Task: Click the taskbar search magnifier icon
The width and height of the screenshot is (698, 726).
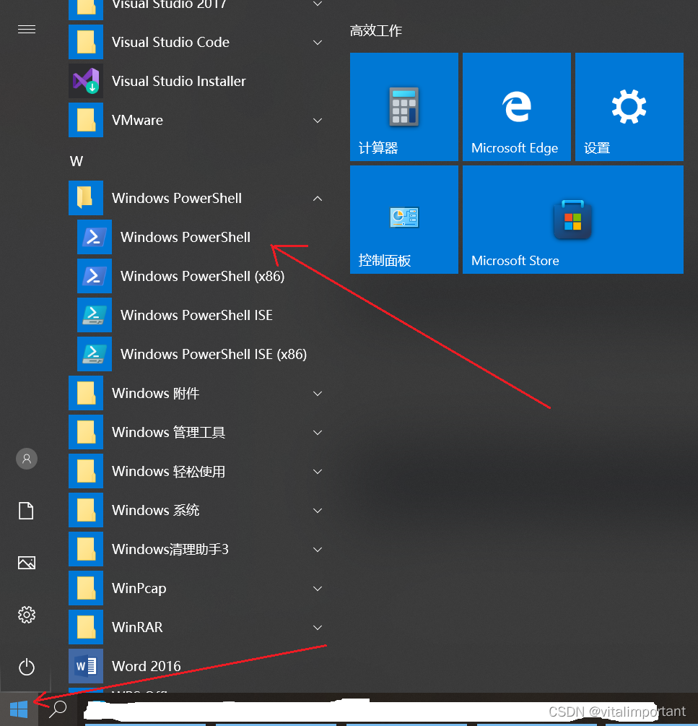Action: (58, 709)
